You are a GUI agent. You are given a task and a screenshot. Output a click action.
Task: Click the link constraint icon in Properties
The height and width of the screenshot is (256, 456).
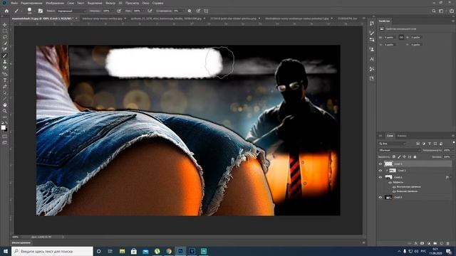(x=401, y=37)
